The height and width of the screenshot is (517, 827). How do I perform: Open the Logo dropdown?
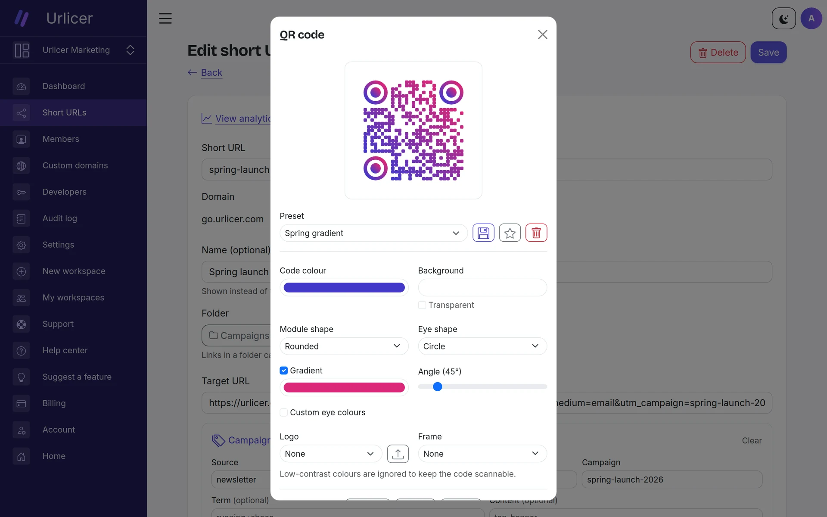tap(331, 454)
